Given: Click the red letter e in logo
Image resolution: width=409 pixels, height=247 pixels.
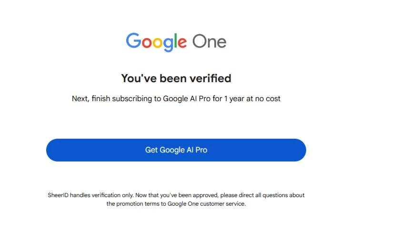Looking at the screenshot, I should click(182, 43).
